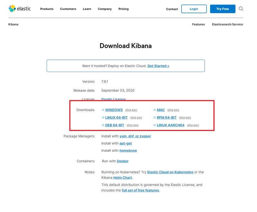Open the sha link for DEB 64-BIT
The height and width of the screenshot is (212, 257).
[129, 125]
